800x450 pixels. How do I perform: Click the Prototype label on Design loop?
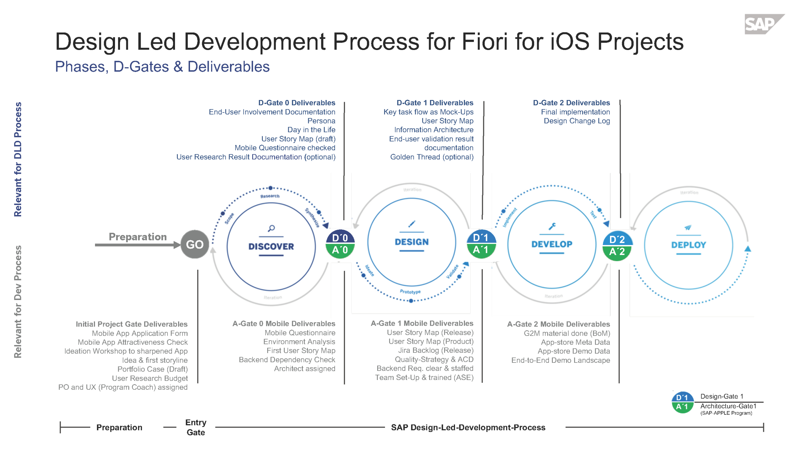click(410, 292)
